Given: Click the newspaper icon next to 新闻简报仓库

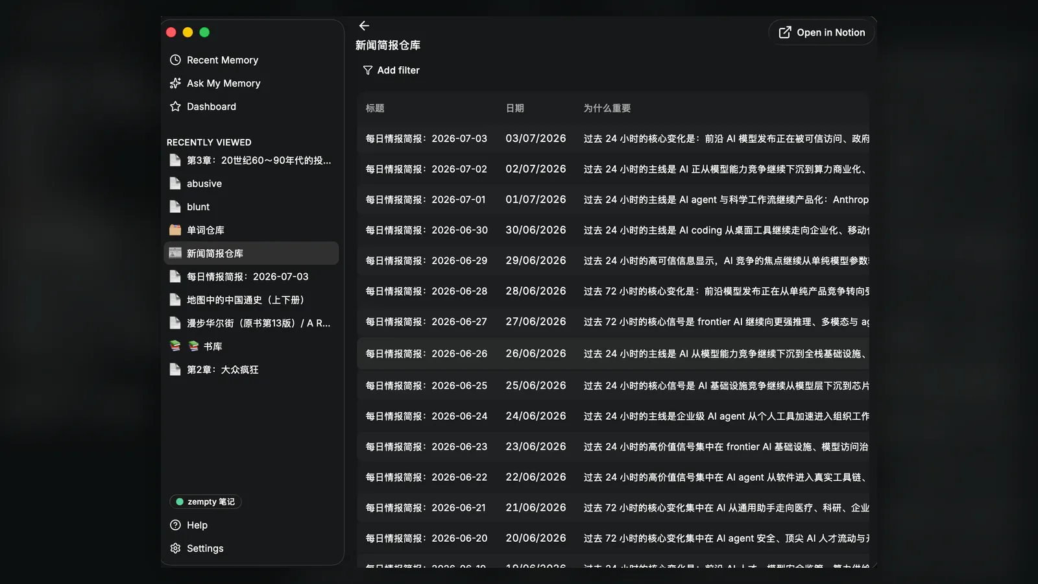Looking at the screenshot, I should 175,253.
